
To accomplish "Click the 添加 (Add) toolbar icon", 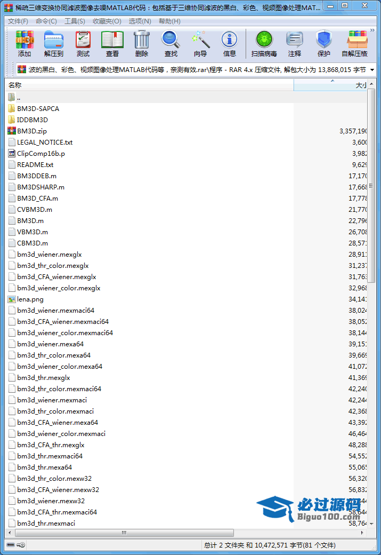I will click(x=25, y=44).
